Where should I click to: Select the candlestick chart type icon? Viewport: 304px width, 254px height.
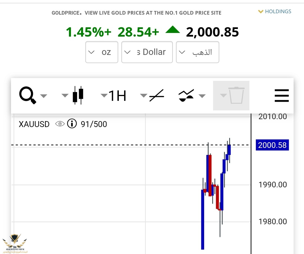tap(78, 95)
